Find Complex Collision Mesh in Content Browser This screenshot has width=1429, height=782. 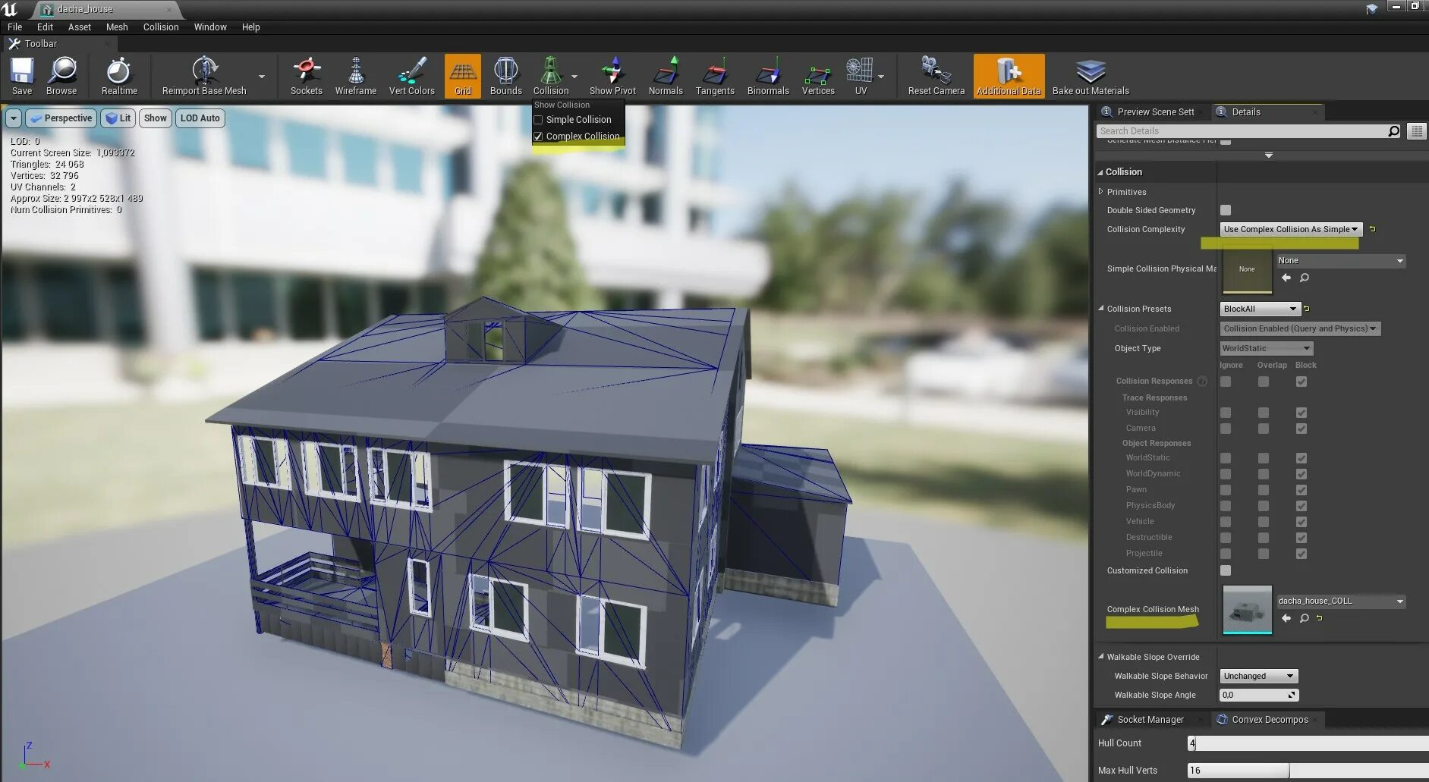click(1305, 618)
